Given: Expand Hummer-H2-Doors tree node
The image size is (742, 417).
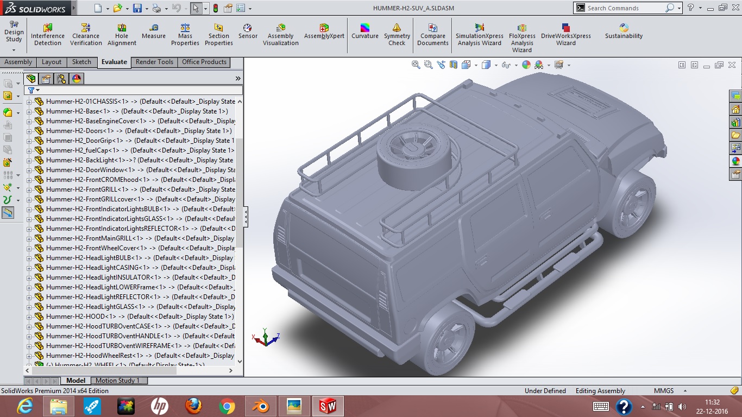Looking at the screenshot, I should [29, 131].
